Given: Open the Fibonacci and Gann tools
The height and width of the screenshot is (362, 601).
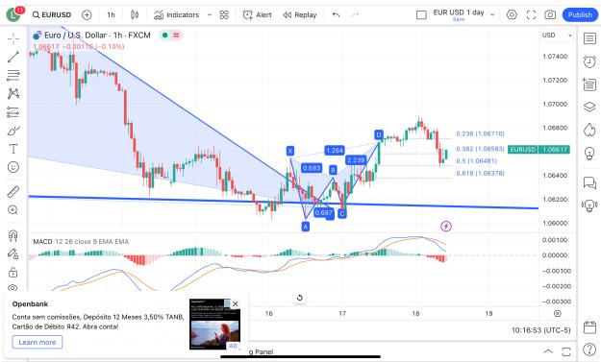Looking at the screenshot, I should (x=13, y=76).
